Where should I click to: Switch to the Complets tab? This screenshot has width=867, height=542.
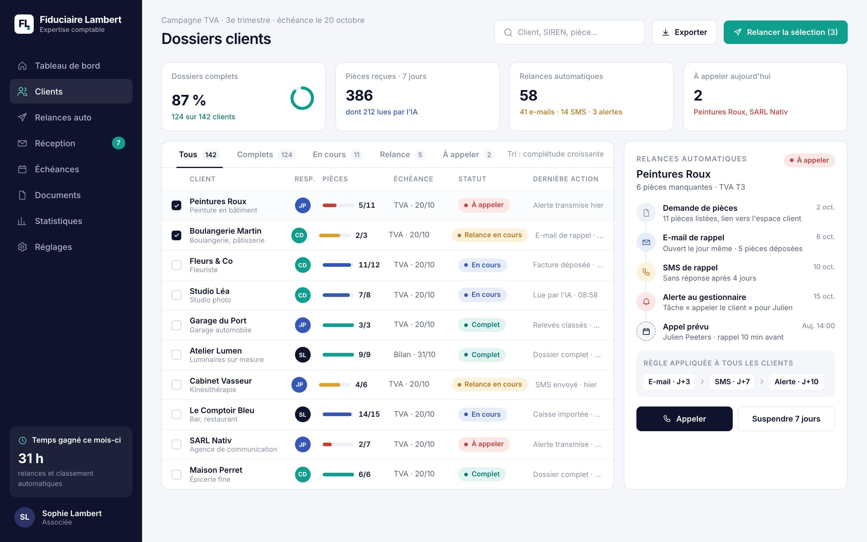pyautogui.click(x=266, y=154)
